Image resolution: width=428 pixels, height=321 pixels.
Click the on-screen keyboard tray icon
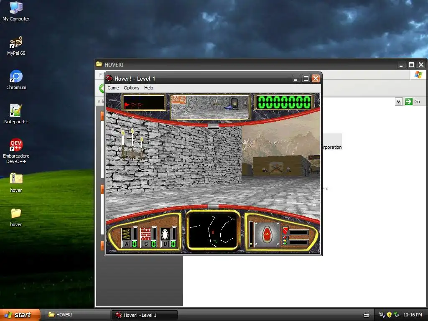point(366,315)
